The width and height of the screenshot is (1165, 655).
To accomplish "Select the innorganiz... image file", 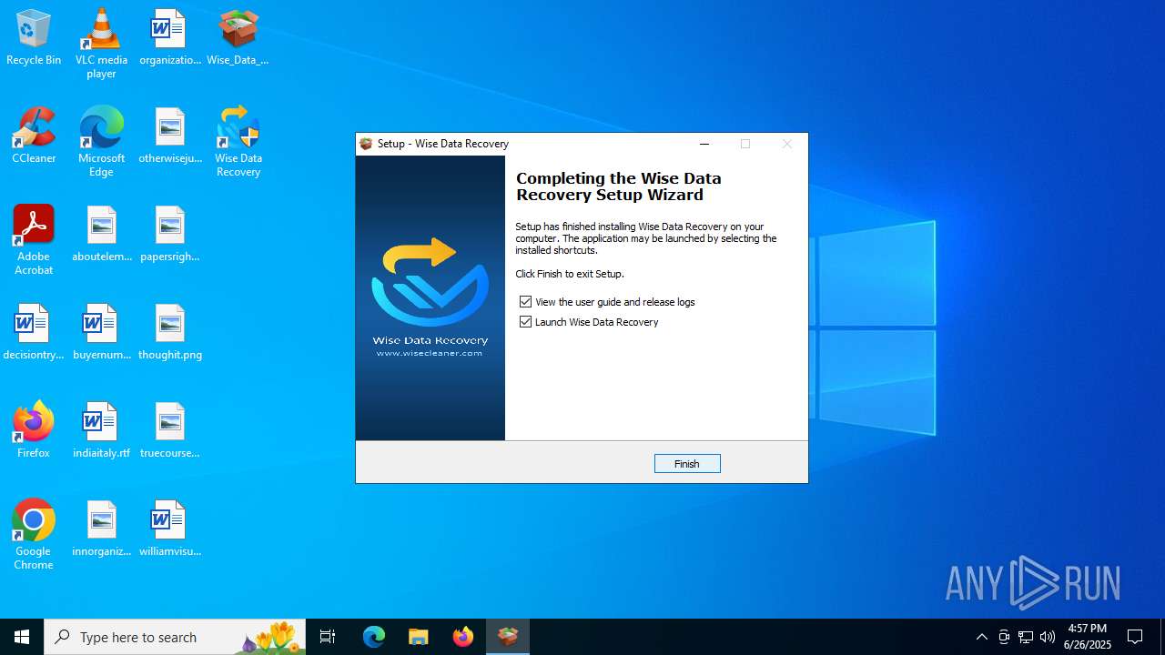I will pyautogui.click(x=101, y=529).
